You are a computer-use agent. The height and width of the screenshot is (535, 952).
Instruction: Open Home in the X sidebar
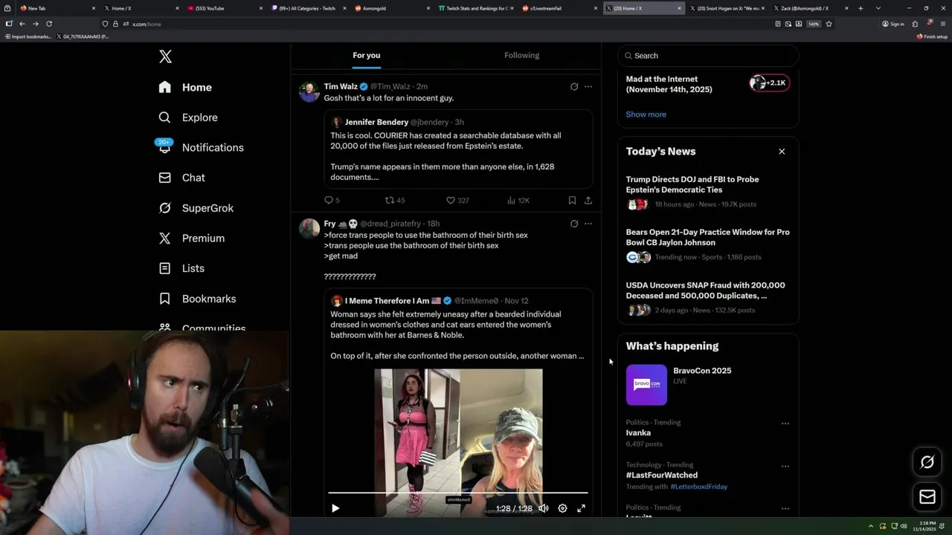[185, 87]
